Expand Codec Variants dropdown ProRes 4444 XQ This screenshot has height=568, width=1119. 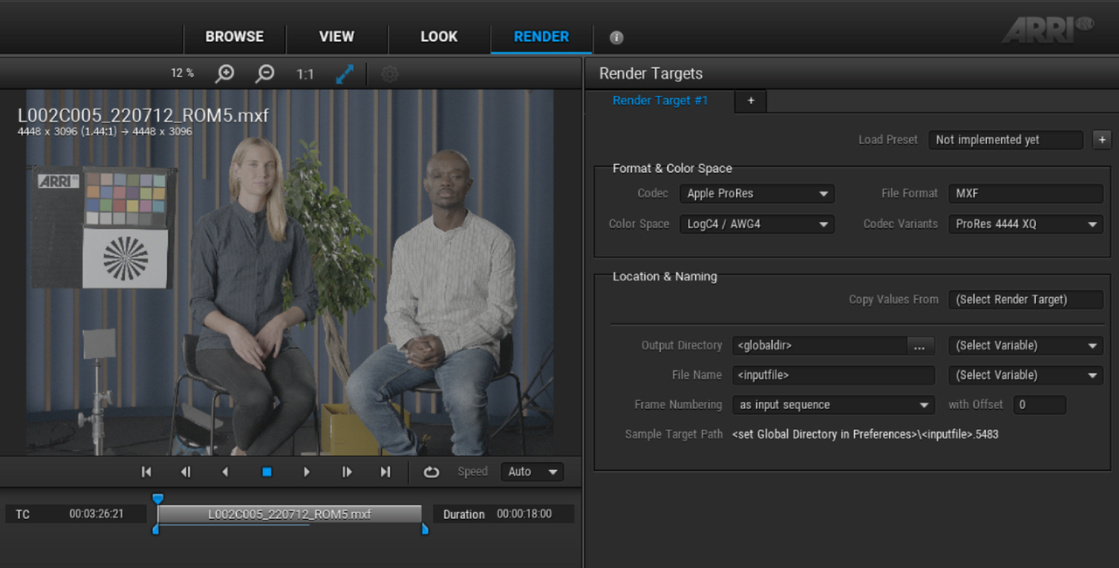[1026, 224]
